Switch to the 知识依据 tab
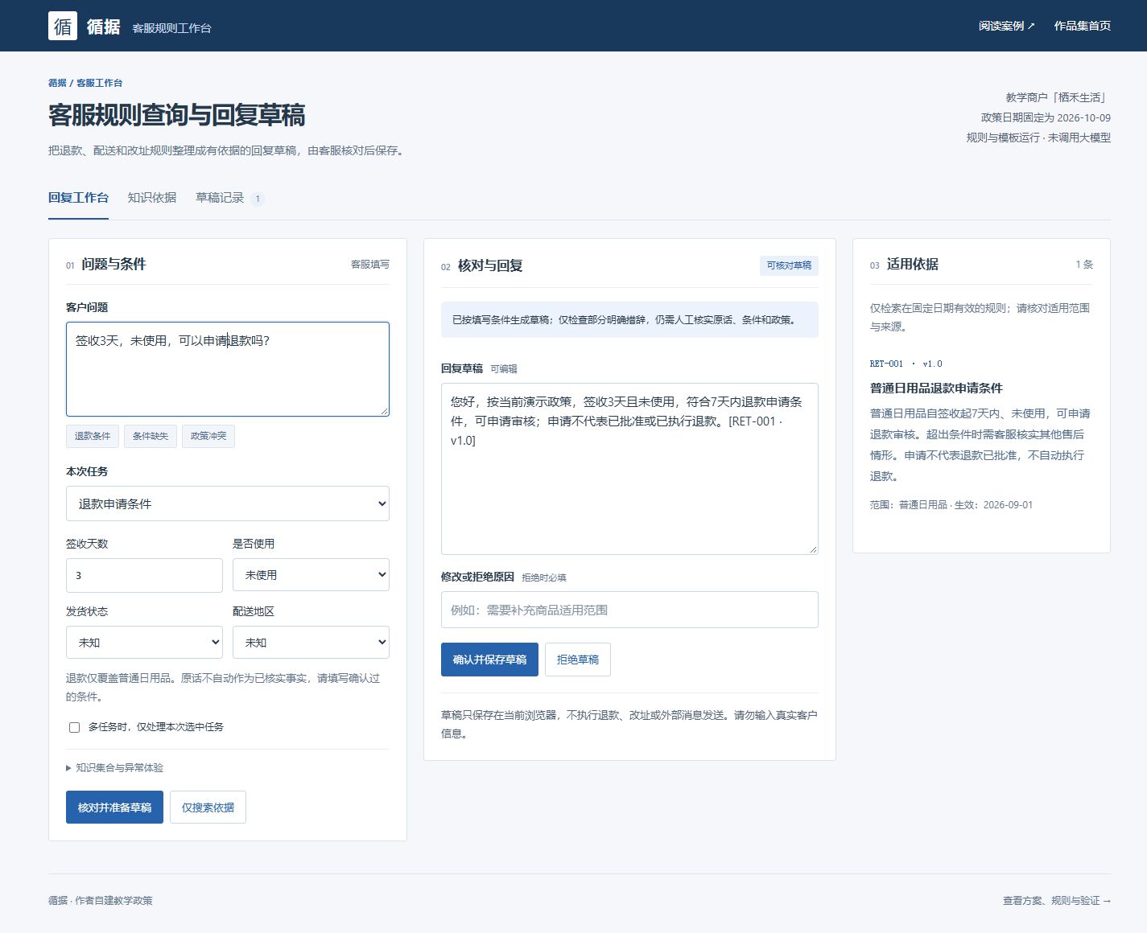Screen dimensions: 1147x933 152,198
